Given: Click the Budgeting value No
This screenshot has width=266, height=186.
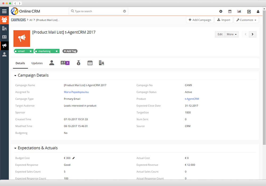Looking at the screenshot, I should tap(66, 133).
